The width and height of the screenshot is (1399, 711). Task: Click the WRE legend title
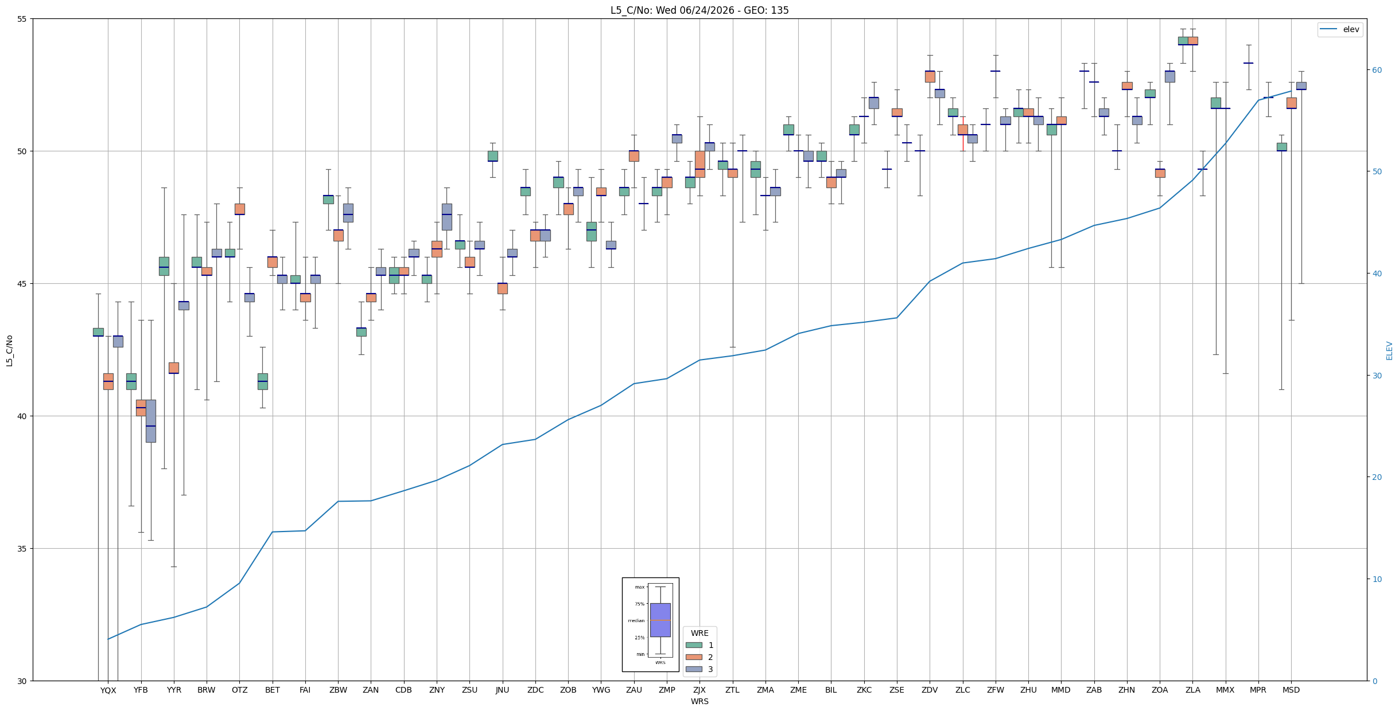[699, 633]
